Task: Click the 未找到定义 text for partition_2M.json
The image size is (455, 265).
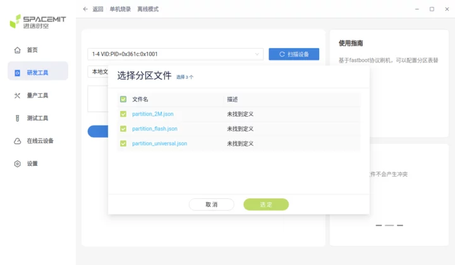Action: click(x=240, y=114)
